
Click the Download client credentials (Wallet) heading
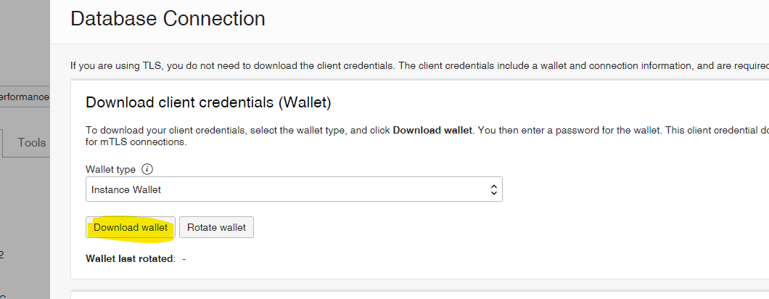tap(208, 102)
